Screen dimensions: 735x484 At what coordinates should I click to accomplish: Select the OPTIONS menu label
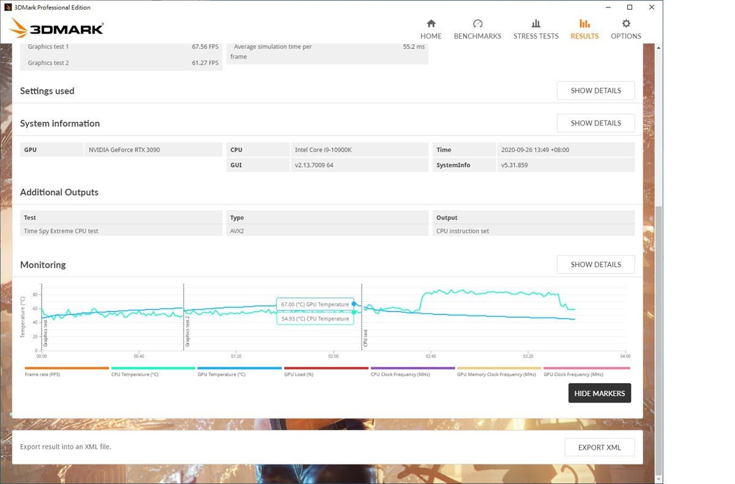pyautogui.click(x=626, y=36)
